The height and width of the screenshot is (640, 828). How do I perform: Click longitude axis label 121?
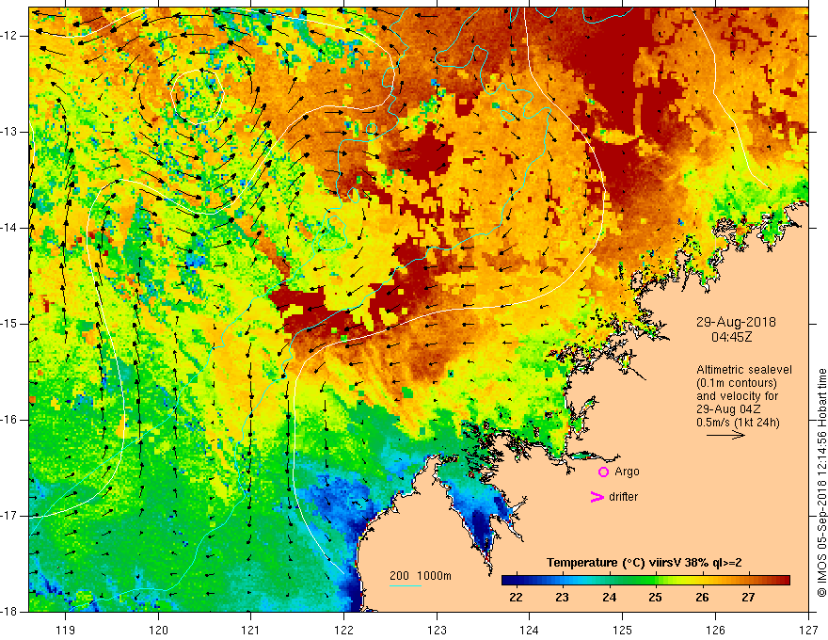(251, 630)
